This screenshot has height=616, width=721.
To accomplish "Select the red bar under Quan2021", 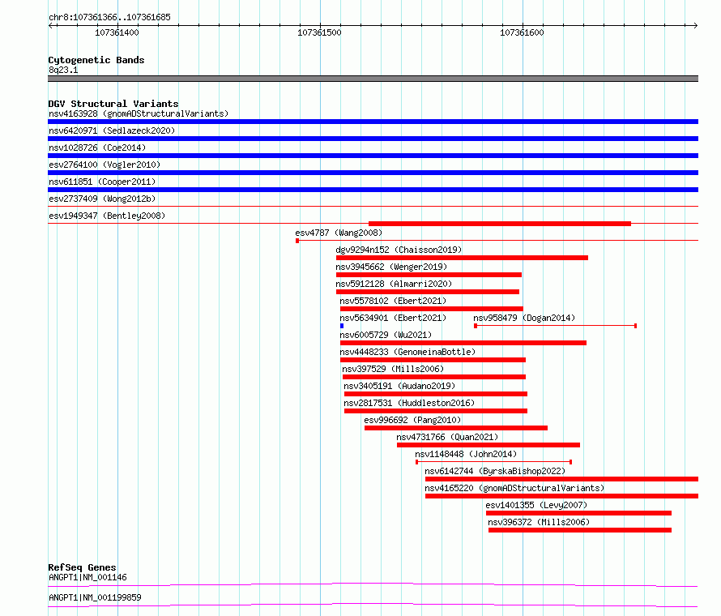I will pyautogui.click(x=488, y=445).
